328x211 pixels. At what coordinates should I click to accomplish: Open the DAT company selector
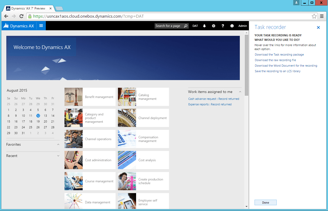point(195,26)
